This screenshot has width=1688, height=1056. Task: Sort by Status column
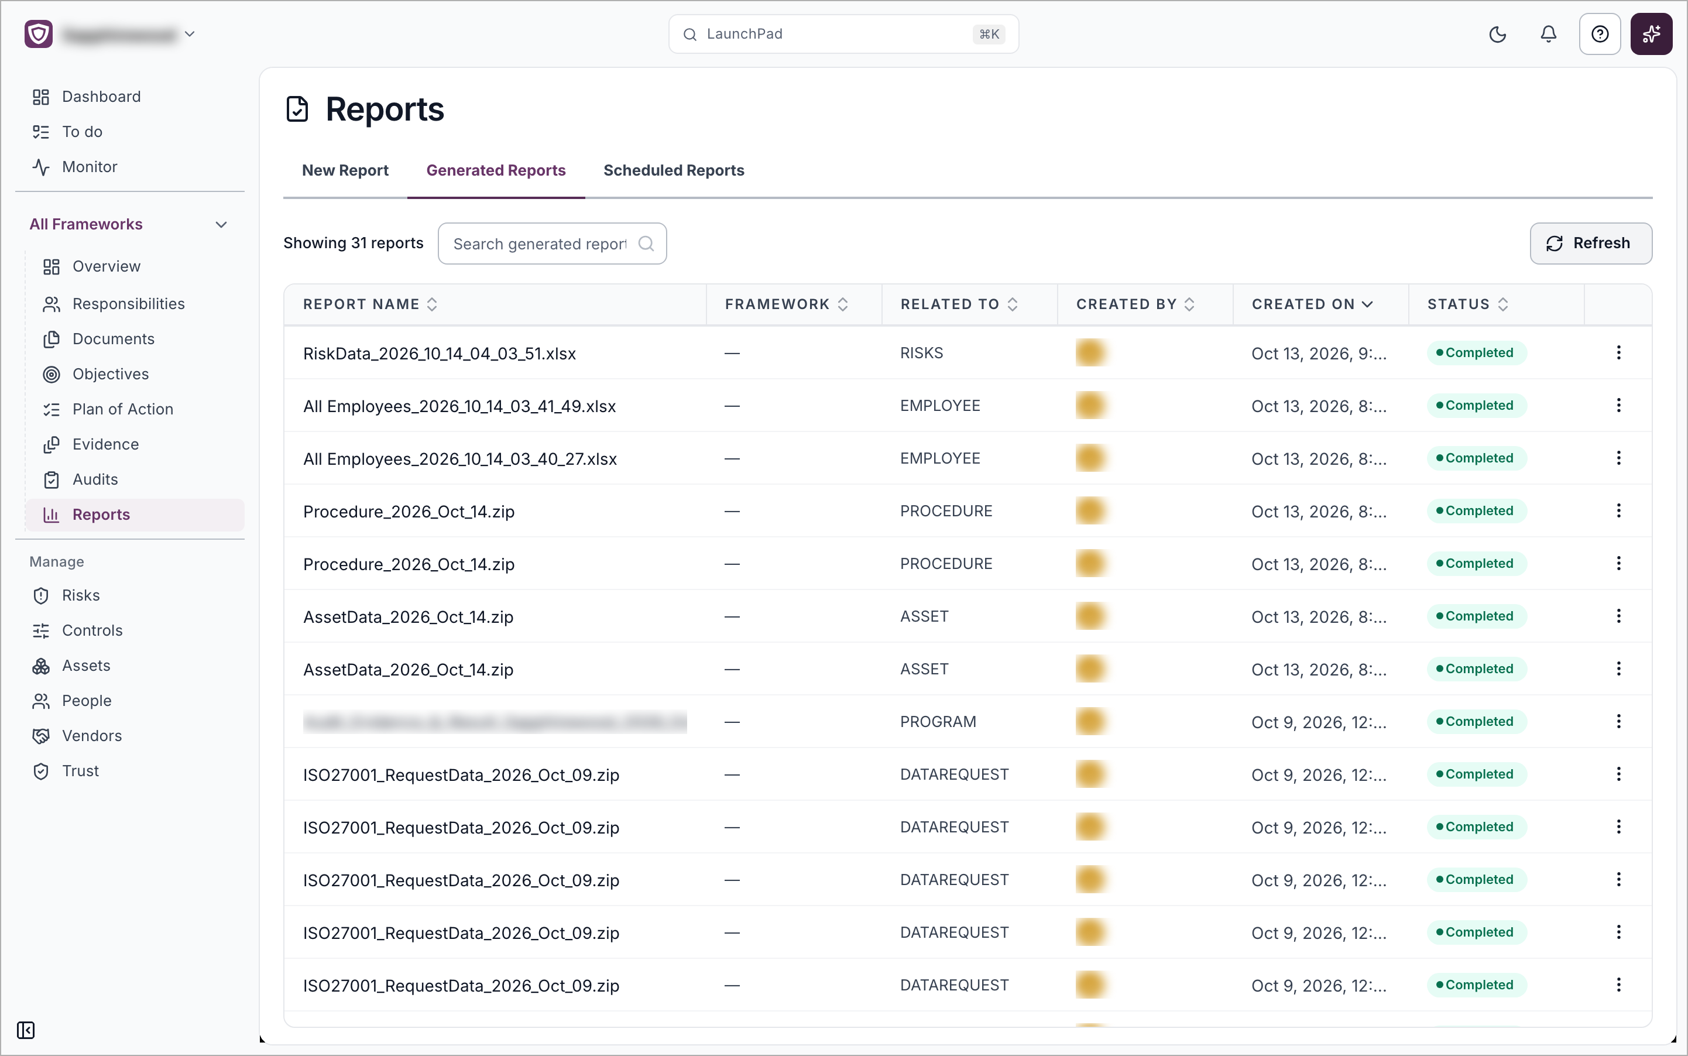point(1468,304)
